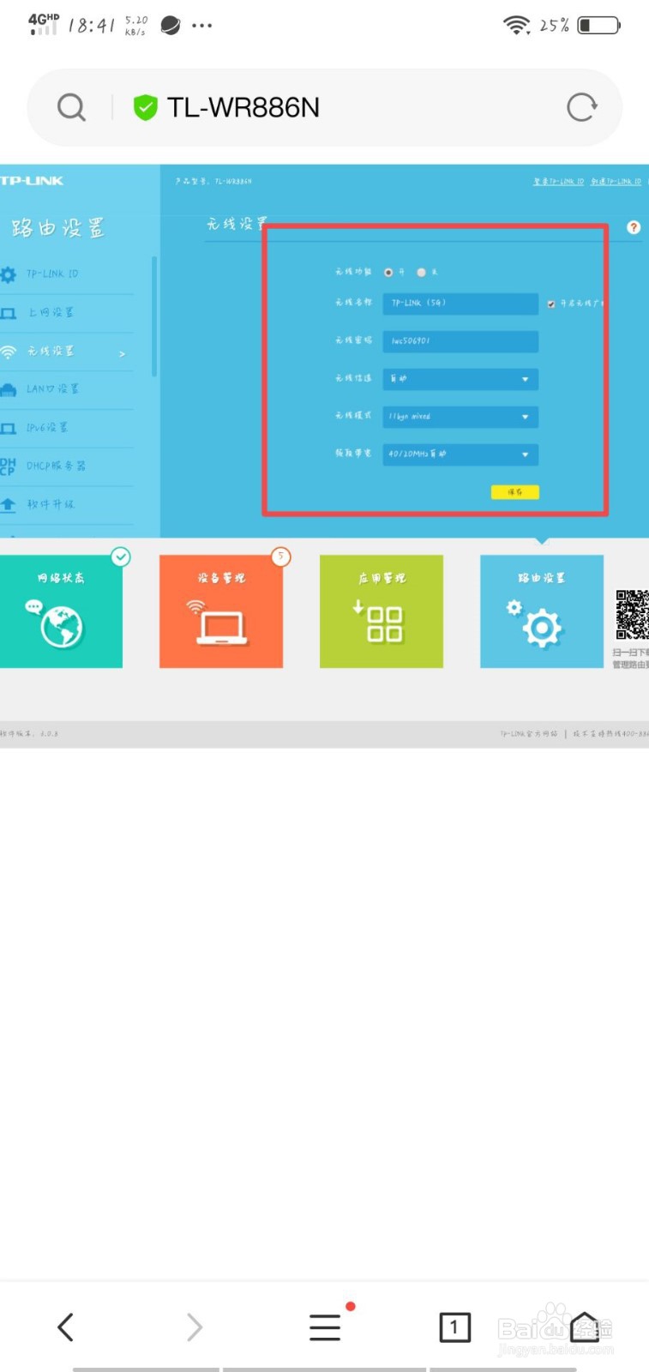Tap the Wi-Fi status bar icon

tap(516, 25)
